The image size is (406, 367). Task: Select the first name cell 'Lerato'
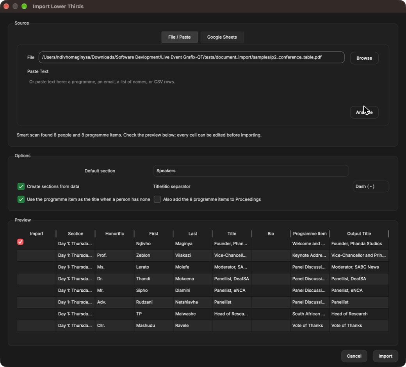click(153, 267)
